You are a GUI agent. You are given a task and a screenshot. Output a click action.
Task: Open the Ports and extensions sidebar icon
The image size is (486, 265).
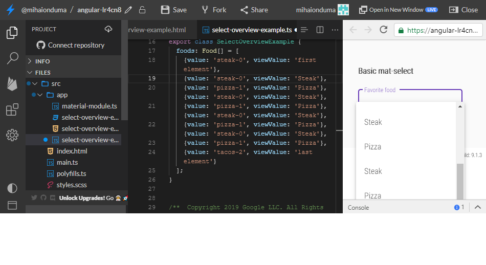12,109
